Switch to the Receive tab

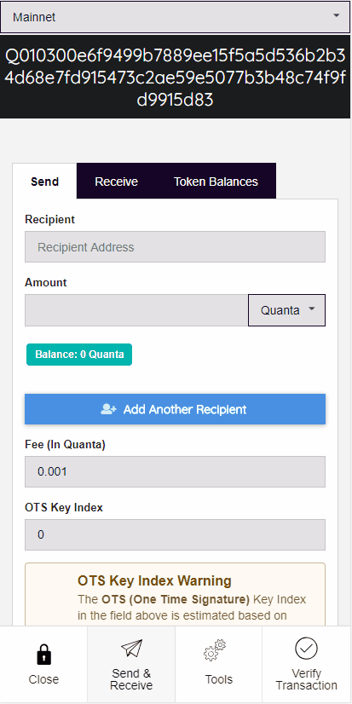pyautogui.click(x=116, y=182)
